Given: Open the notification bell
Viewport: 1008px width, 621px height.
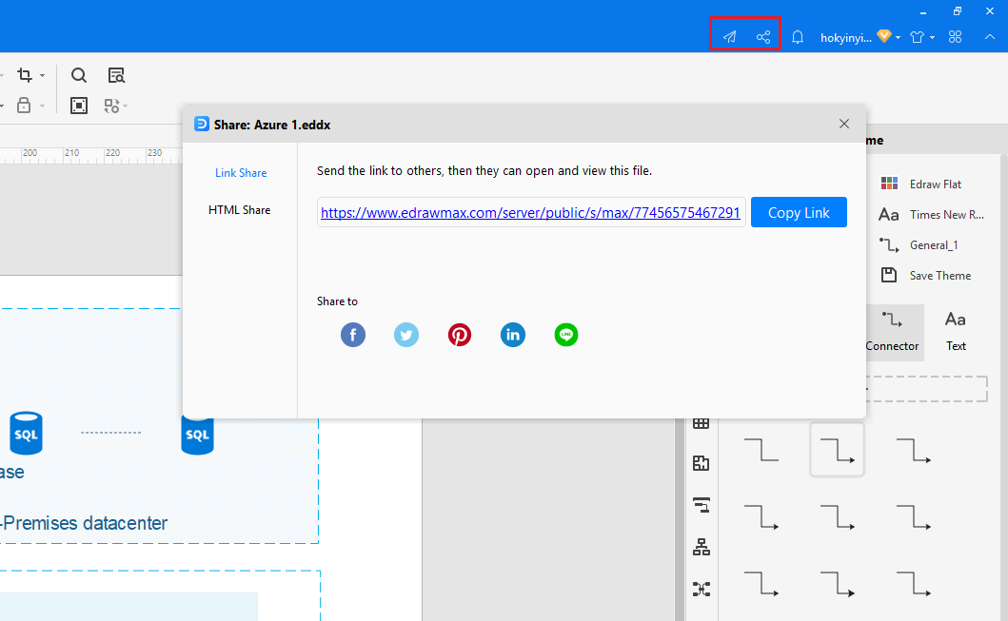Looking at the screenshot, I should 797,36.
